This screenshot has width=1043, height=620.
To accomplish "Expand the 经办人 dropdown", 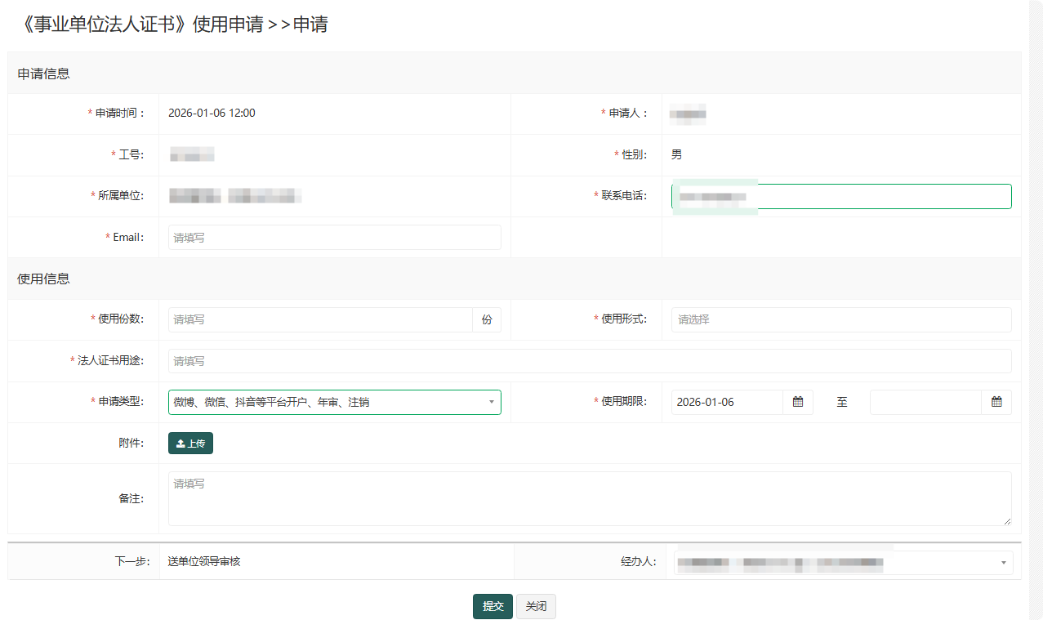I will 843,562.
